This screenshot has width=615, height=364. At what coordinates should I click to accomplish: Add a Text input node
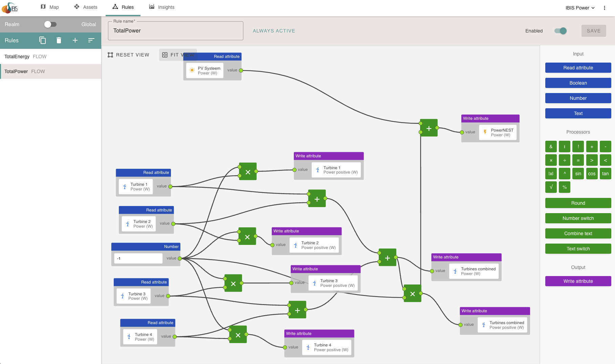click(x=578, y=113)
